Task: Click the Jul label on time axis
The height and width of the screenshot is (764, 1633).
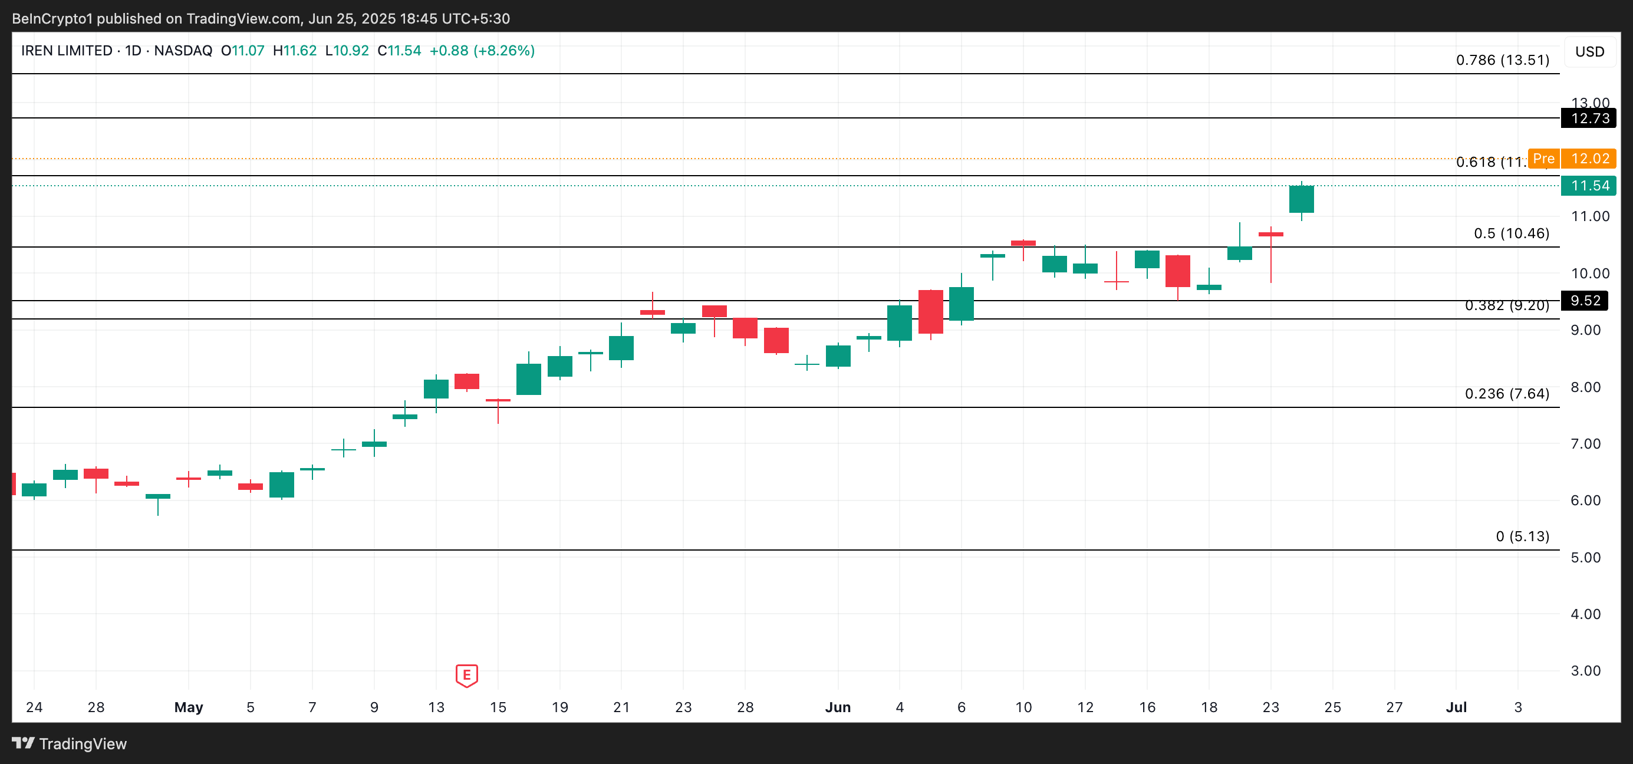Action: 1456,707
